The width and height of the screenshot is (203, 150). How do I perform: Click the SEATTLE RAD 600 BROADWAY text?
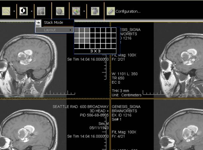point(80,107)
